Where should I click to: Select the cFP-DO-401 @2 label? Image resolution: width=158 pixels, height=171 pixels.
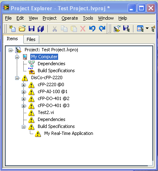(x=54, y=98)
